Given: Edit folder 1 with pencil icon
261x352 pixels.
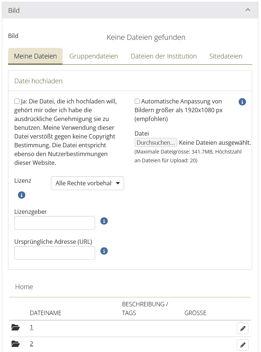Looking at the screenshot, I should tap(243, 329).
